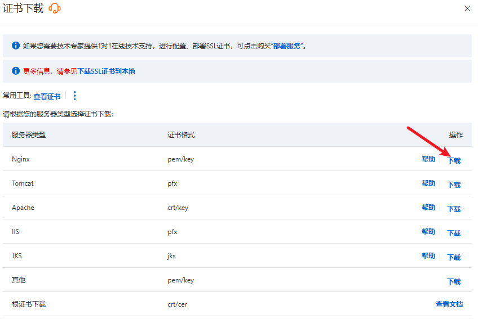This screenshot has height=319, width=478.
Task: Close the certificate download dialog
Action: pos(467,8)
